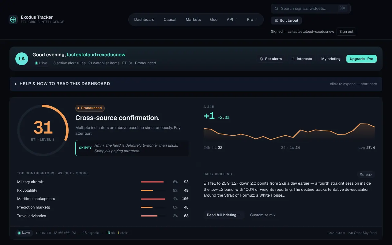Screen dimensions: 392x245
Task: Click the FX volatility contributor label
Action: pos(27,190)
